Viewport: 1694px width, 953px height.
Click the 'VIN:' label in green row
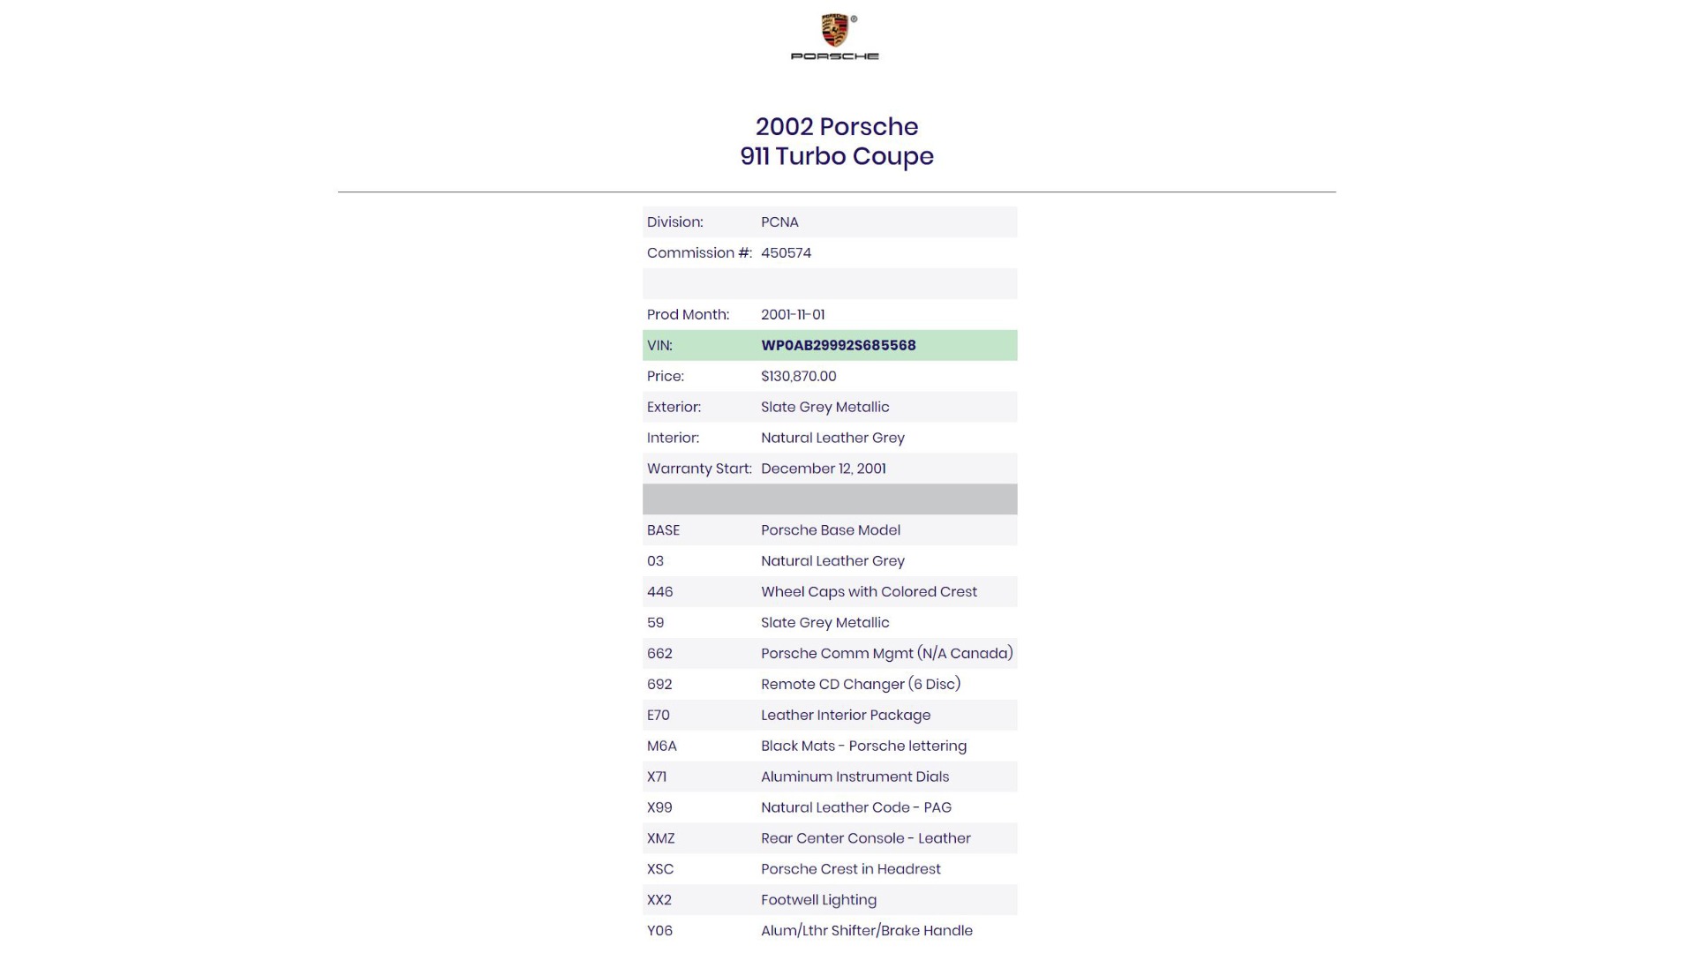click(659, 346)
